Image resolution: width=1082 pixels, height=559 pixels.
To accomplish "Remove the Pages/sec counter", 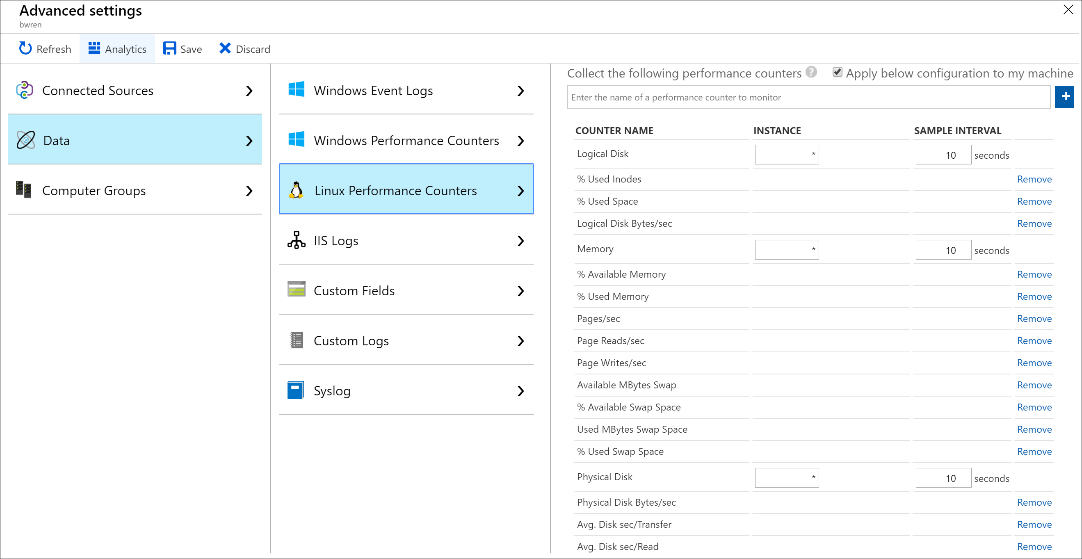I will tap(1034, 319).
